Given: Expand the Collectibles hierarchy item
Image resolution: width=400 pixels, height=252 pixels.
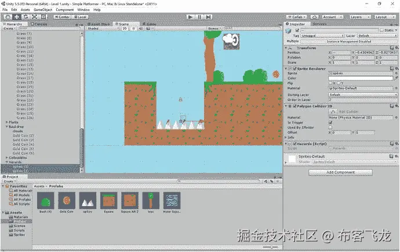Looking at the screenshot, I should [x=7, y=158].
